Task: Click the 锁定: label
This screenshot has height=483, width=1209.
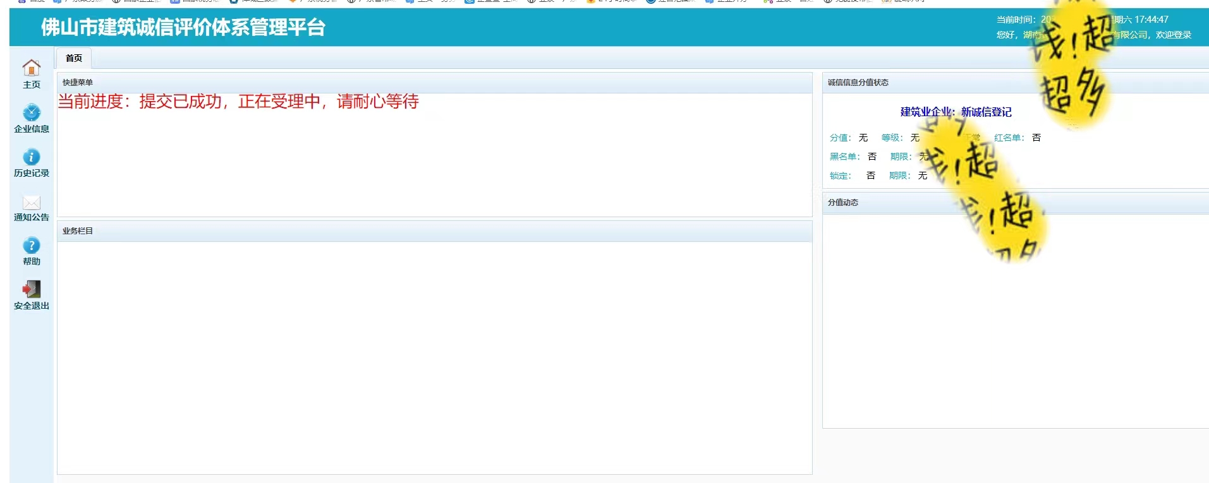Action: tap(841, 176)
